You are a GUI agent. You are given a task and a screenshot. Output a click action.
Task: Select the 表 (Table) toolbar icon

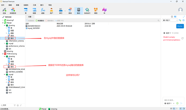tap(26, 11)
